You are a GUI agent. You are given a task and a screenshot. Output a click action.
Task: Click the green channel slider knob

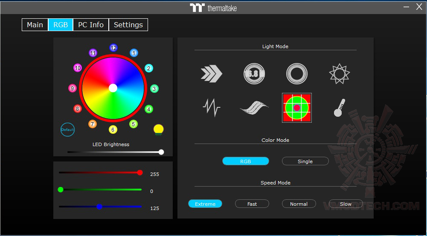point(61,190)
